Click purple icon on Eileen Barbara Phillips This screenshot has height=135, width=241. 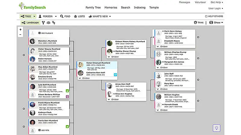click(x=67, y=97)
